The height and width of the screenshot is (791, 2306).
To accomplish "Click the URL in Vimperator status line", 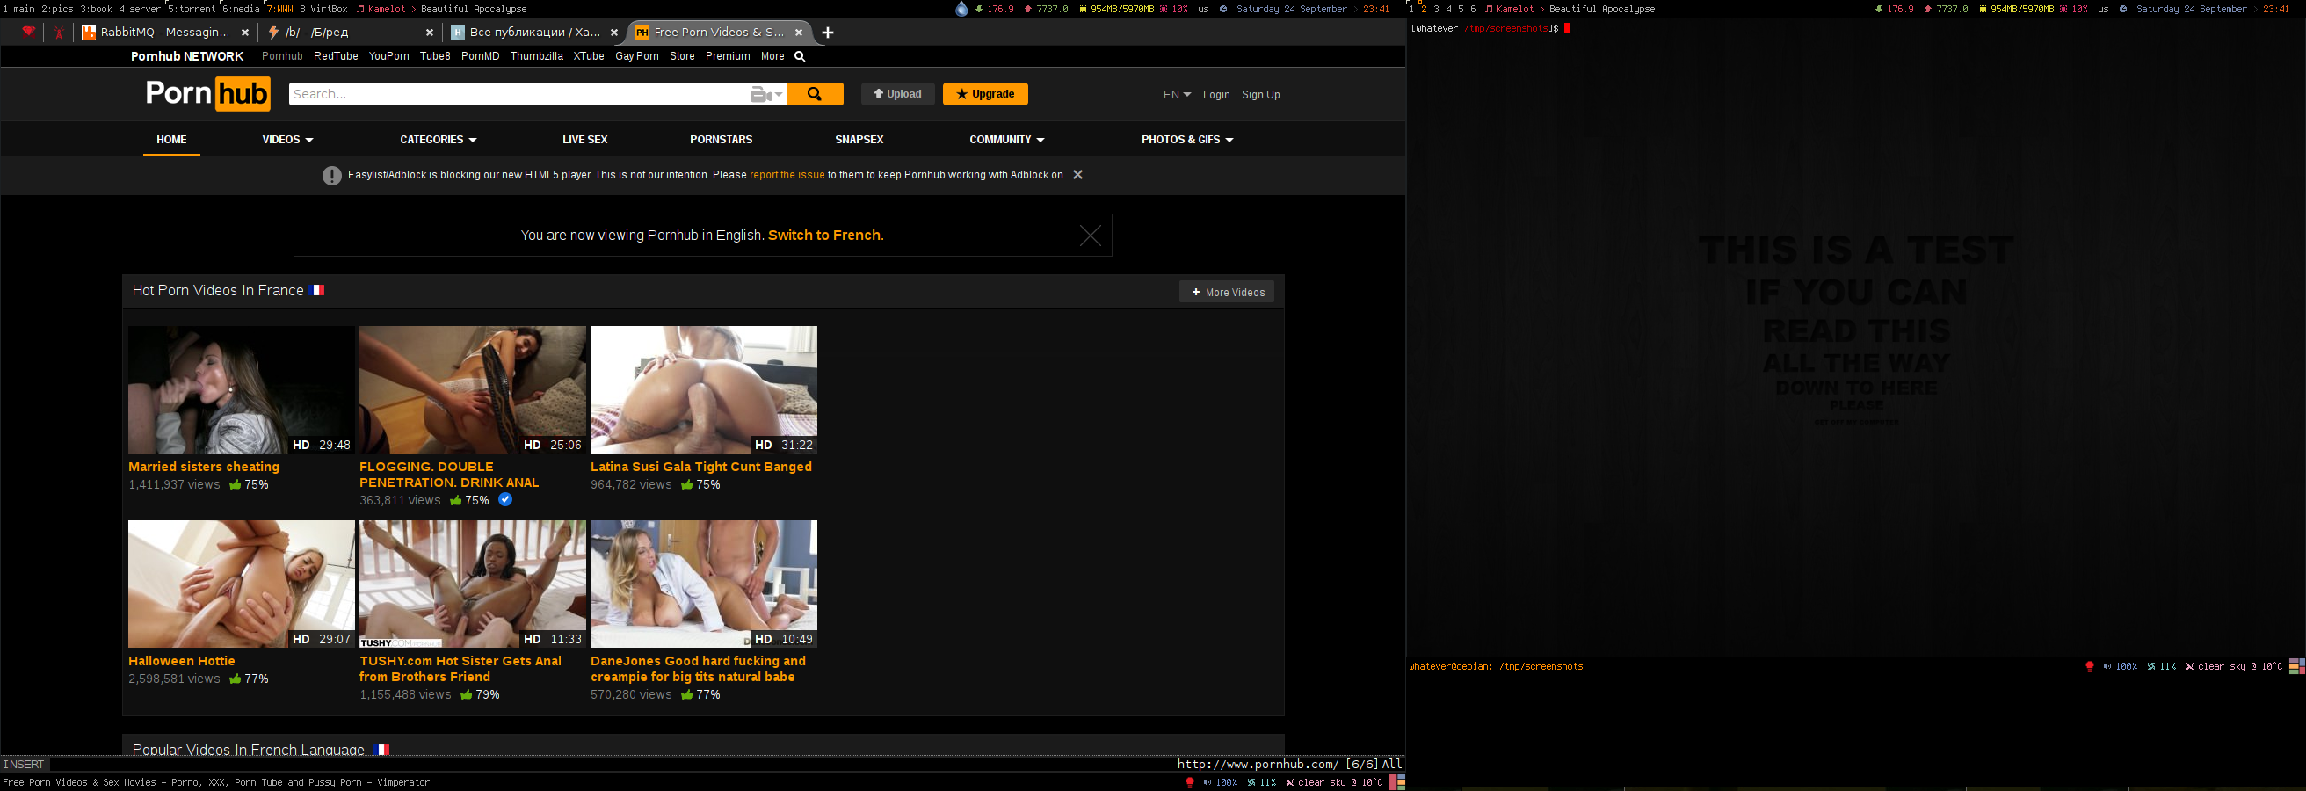I will 1258,764.
